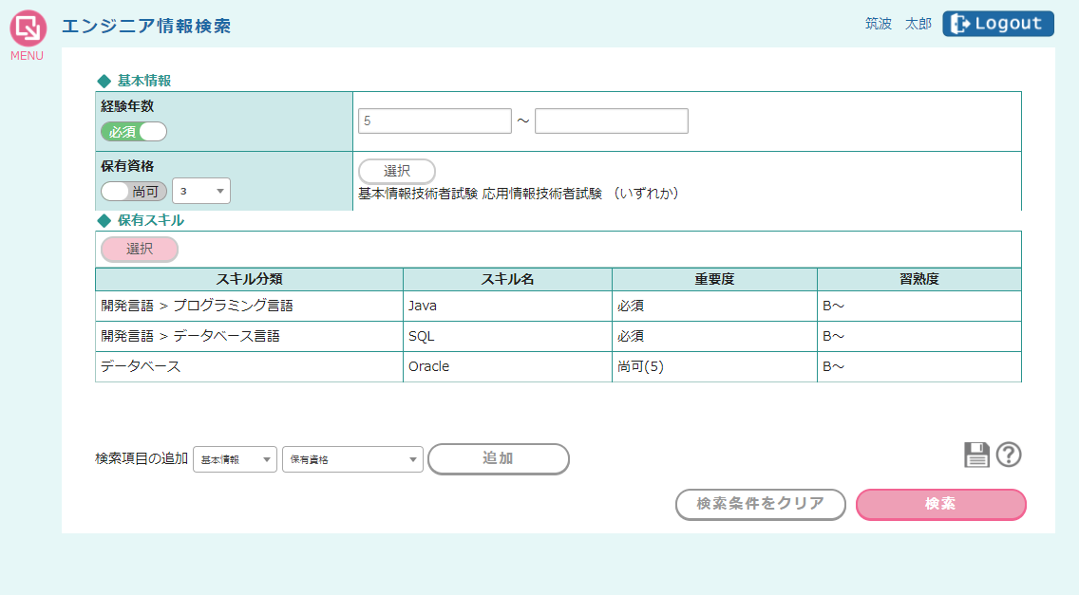Select the Oracle skill row
1079x595 pixels.
coord(507,366)
